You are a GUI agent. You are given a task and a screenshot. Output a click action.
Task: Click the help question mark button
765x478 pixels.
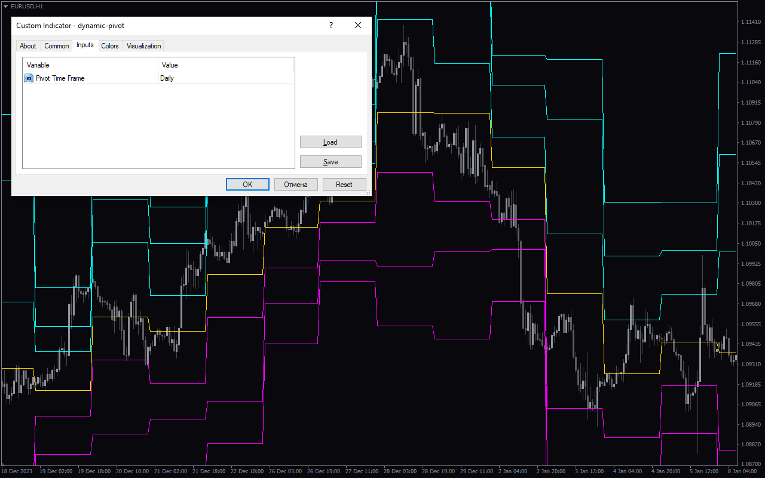tap(331, 25)
